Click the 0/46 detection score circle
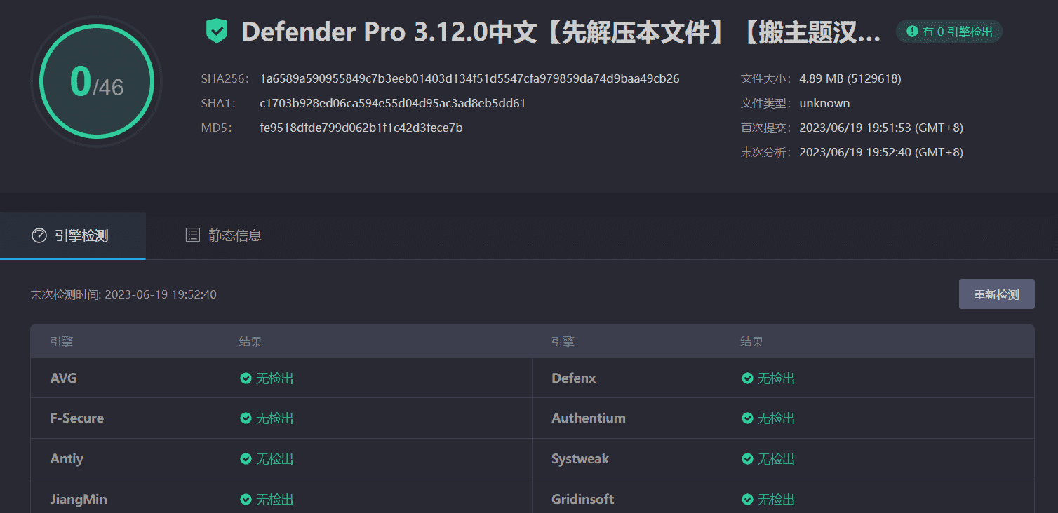The height and width of the screenshot is (513, 1058). (97, 81)
